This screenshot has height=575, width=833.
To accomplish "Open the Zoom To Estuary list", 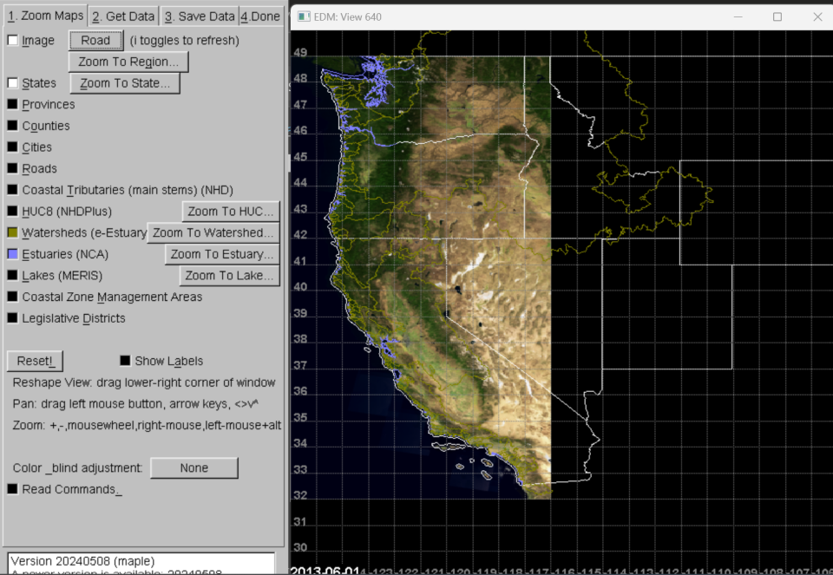I will pyautogui.click(x=222, y=254).
